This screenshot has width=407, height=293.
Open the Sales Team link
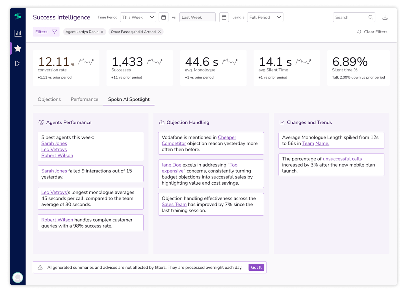click(x=174, y=204)
